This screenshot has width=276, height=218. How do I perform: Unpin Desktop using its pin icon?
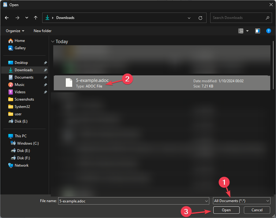45,63
